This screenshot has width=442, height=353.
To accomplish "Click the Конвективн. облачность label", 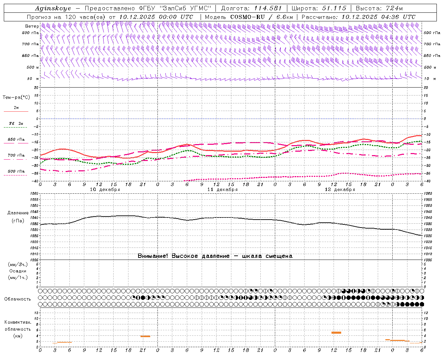I will 18,326.
